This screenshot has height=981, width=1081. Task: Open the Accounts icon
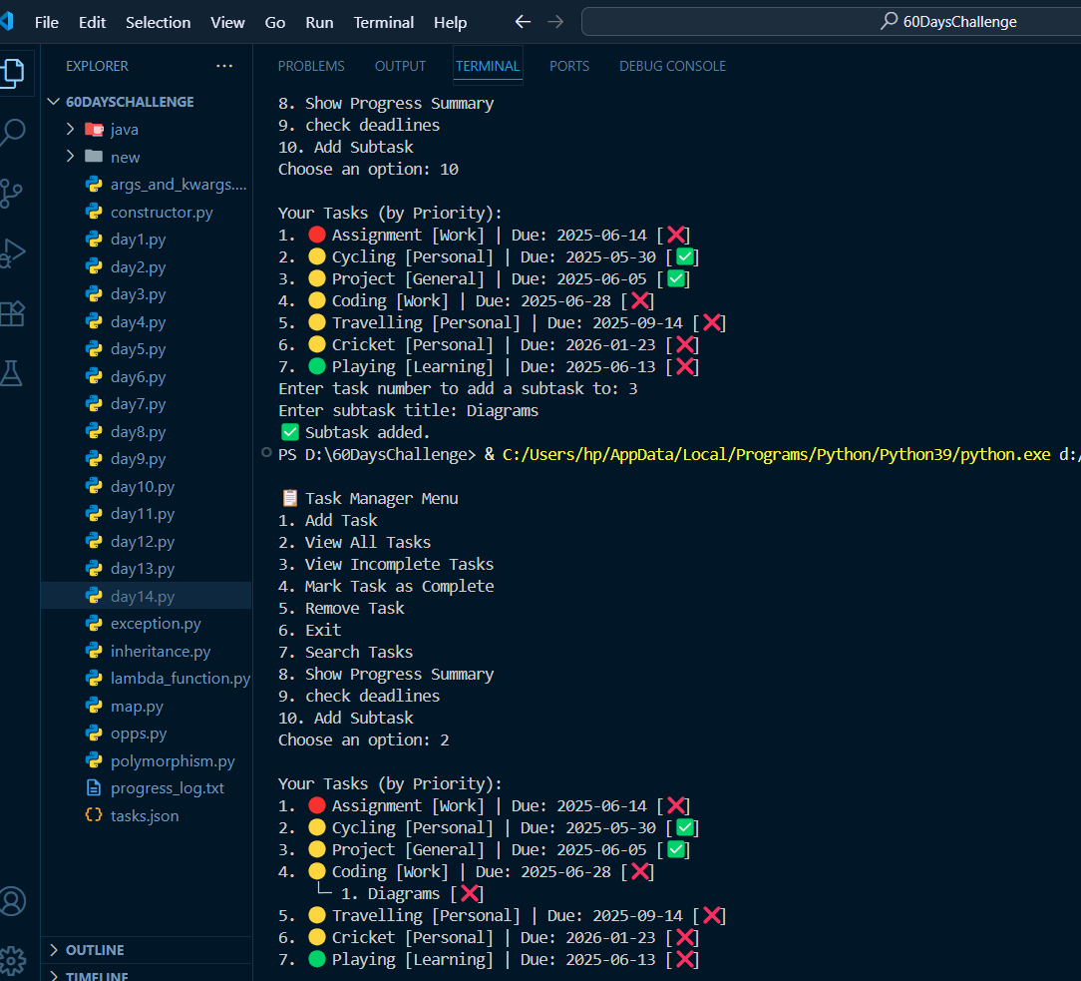pyautogui.click(x=12, y=901)
